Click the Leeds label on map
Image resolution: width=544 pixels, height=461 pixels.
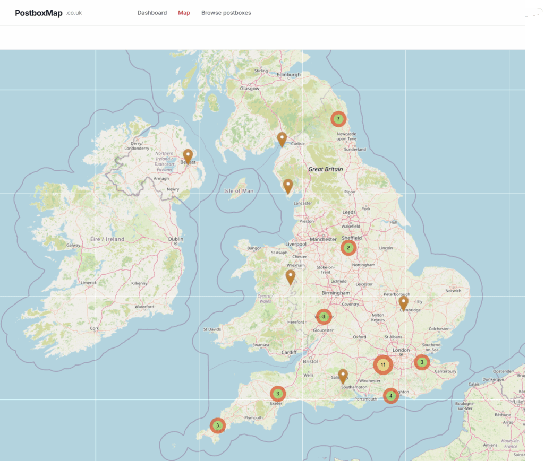coord(349,212)
